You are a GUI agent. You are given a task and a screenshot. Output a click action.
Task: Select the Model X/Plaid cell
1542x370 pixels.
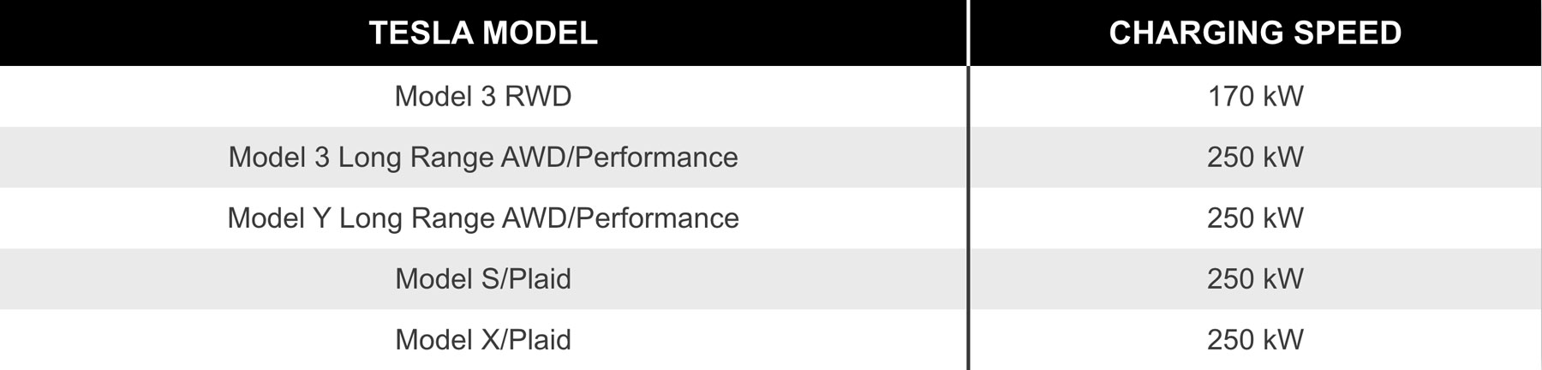pos(483,340)
